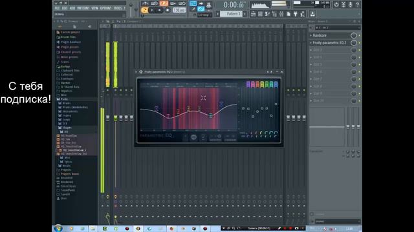The width and height of the screenshot is (414, 232).
Task: Click EQ band 6 token on curve
Action: (x=210, y=115)
